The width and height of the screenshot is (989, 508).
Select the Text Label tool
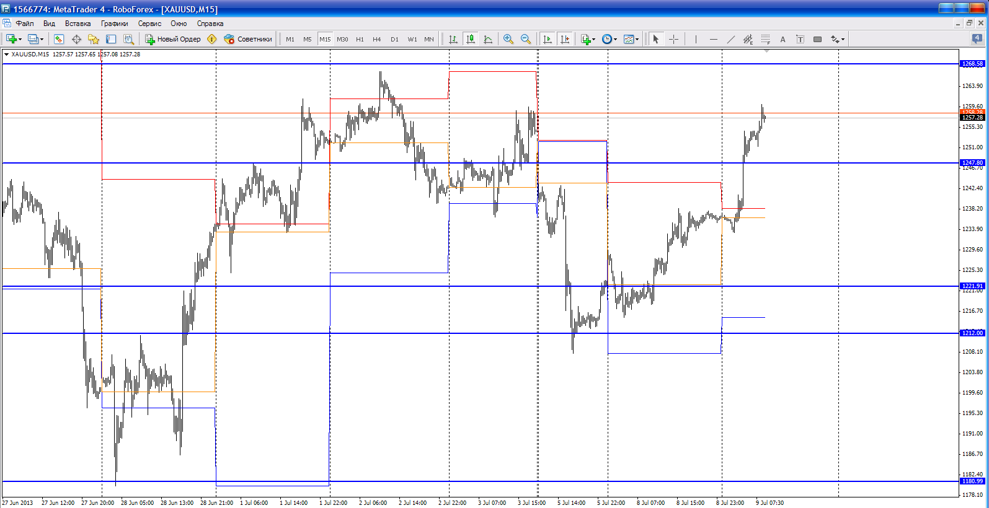800,39
